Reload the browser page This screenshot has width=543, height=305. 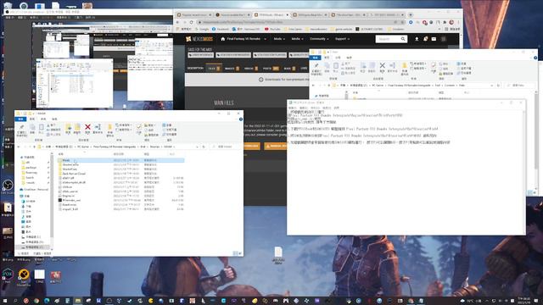tap(191, 22)
